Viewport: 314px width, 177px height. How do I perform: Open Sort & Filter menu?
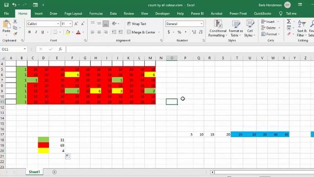coord(302,29)
